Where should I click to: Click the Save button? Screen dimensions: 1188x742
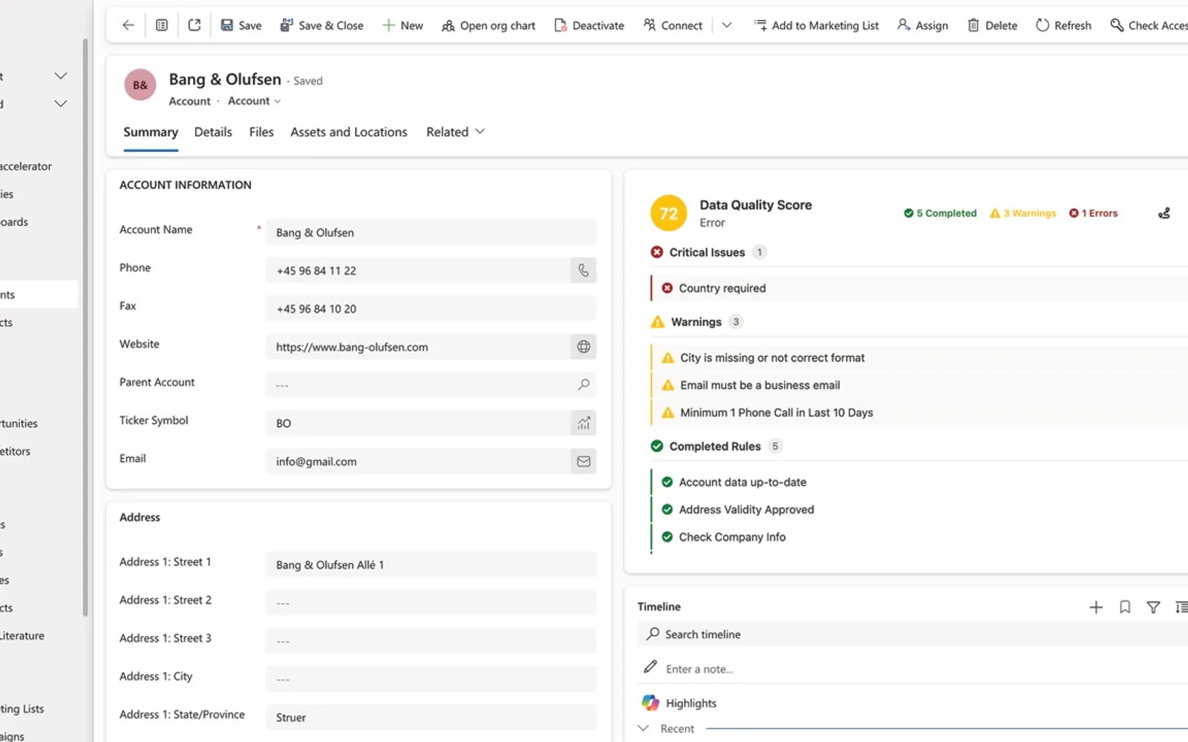(x=241, y=25)
